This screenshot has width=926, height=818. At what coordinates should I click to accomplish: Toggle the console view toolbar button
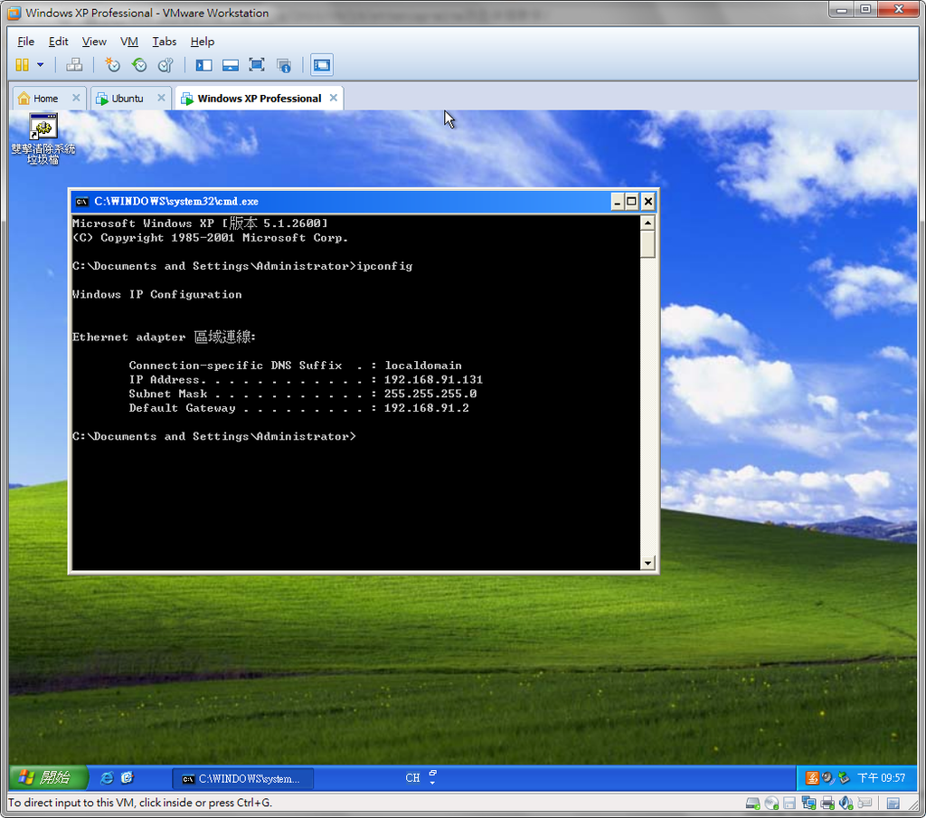[x=322, y=65]
